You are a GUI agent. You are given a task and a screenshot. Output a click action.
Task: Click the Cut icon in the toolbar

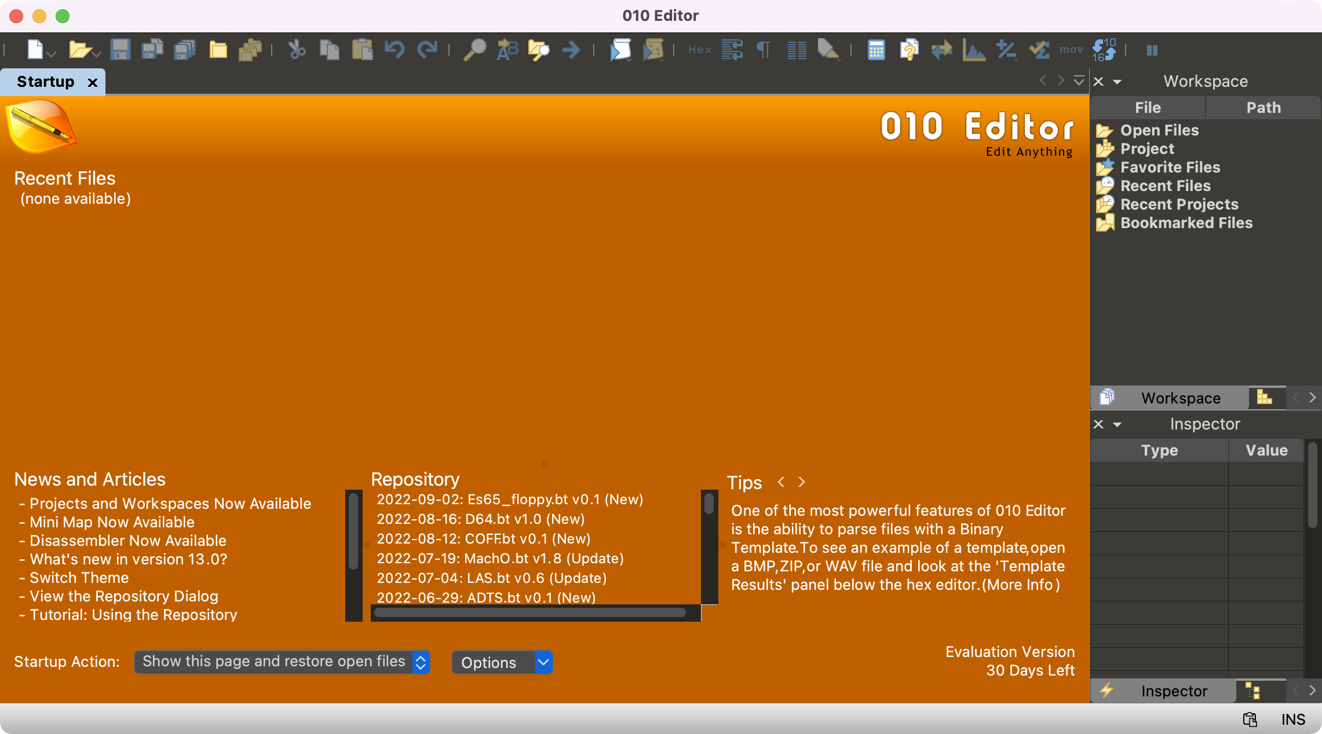(x=296, y=50)
